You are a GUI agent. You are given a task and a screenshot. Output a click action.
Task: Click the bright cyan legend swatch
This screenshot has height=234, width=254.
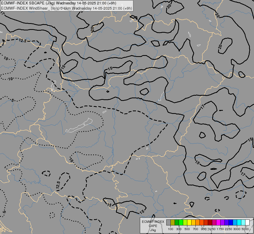coord(239,222)
